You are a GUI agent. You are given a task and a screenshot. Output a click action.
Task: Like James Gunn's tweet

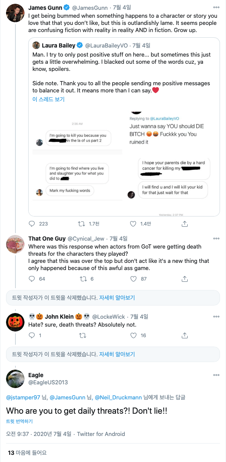133,224
